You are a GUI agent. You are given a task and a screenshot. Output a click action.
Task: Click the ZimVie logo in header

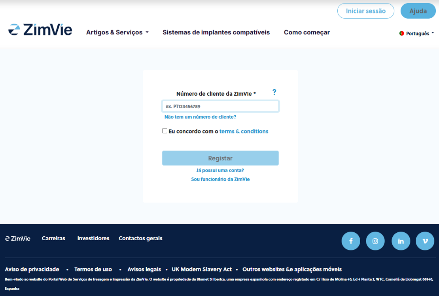click(40, 30)
